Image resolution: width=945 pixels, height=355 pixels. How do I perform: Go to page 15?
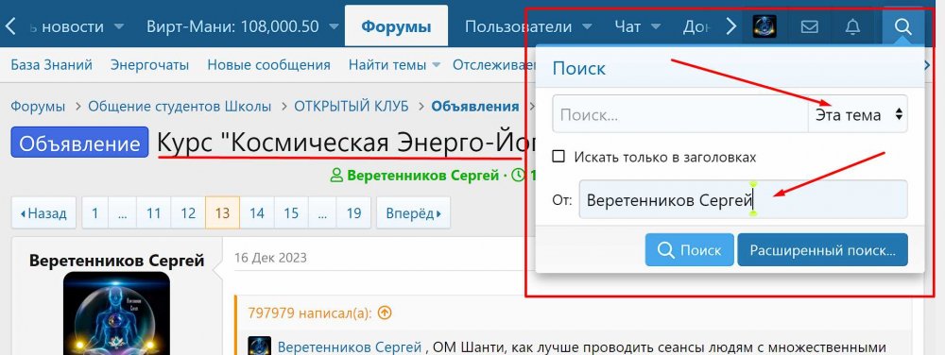[x=291, y=213]
